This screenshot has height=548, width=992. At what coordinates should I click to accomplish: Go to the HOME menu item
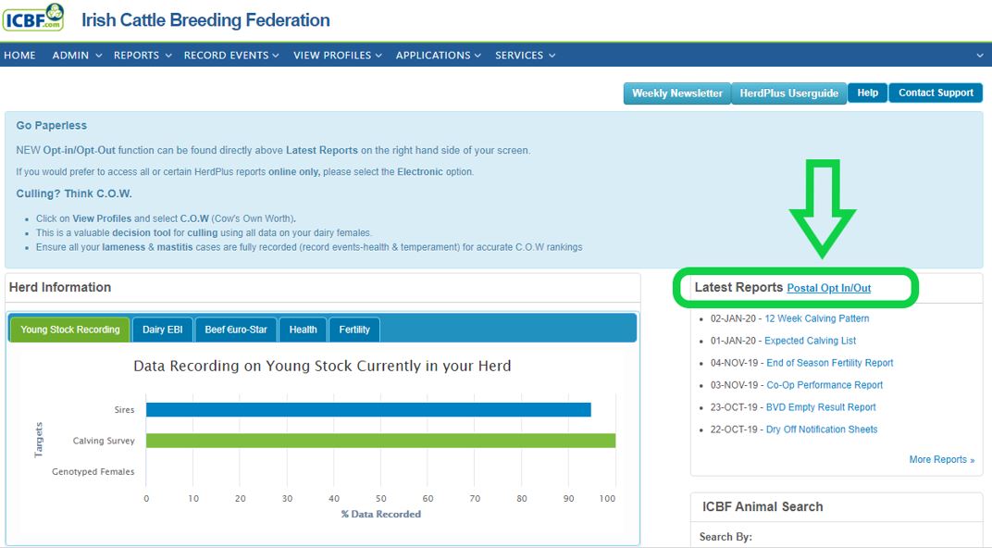tap(19, 56)
